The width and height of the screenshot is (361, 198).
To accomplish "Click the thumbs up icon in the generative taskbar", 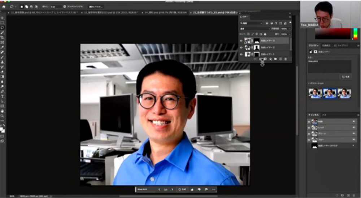I will coord(192,189).
